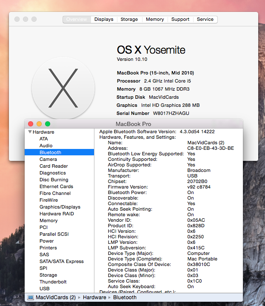Select Power in the sidebar
Screen dimensions: 265x306
pos(47,241)
